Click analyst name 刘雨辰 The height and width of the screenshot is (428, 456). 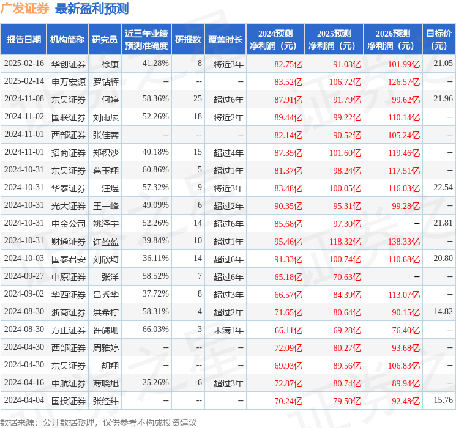[105, 117]
